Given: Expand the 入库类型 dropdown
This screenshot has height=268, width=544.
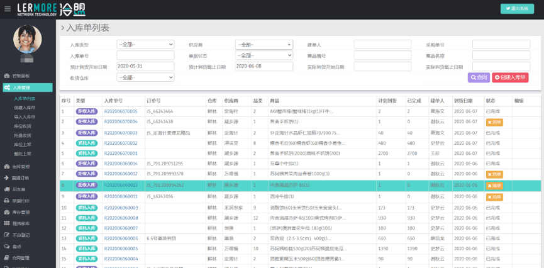Looking at the screenshot, I should [x=145, y=45].
